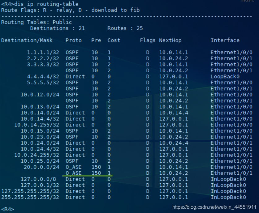
Task: Click the 255.255.255.255/32 destination entry
Action: click(x=30, y=197)
